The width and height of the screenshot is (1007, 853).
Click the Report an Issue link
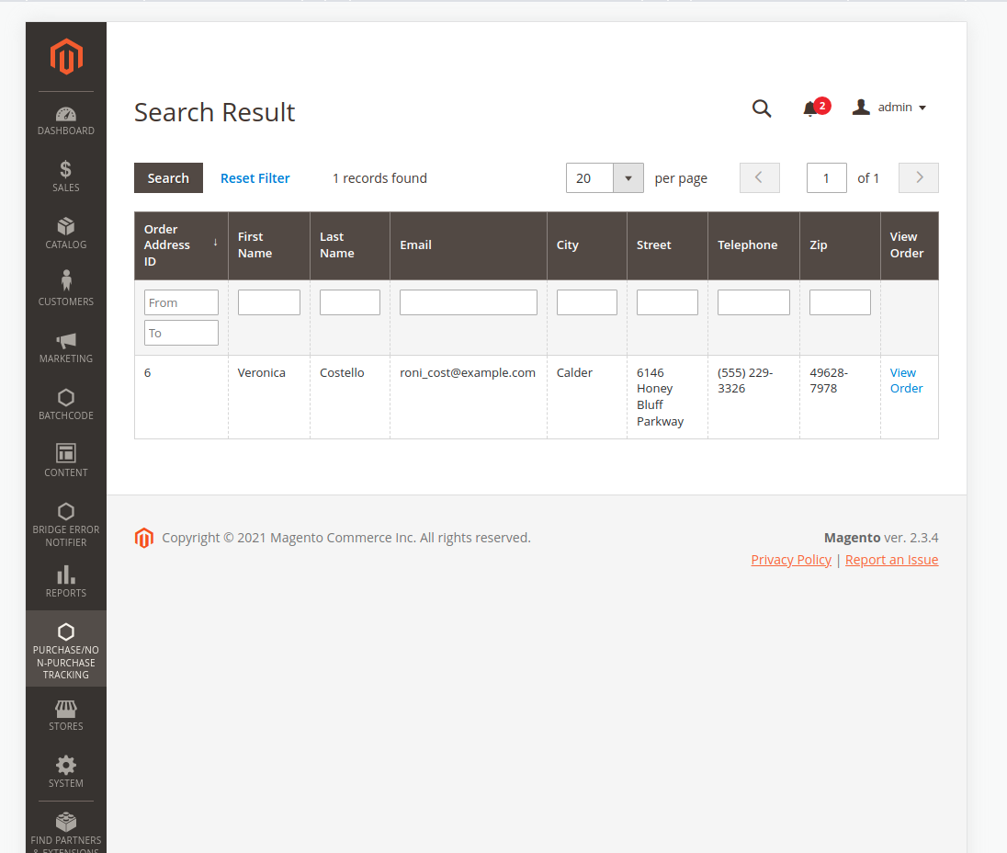coord(891,560)
